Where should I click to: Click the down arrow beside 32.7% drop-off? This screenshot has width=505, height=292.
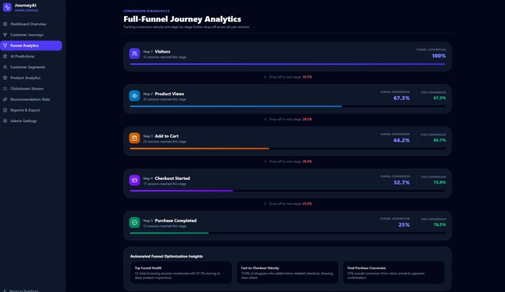[x=265, y=77]
